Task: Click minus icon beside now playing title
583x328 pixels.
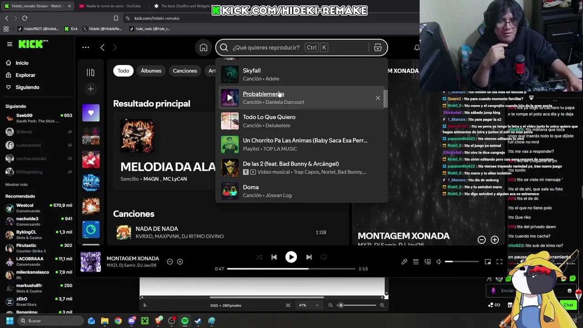Action: point(170,261)
